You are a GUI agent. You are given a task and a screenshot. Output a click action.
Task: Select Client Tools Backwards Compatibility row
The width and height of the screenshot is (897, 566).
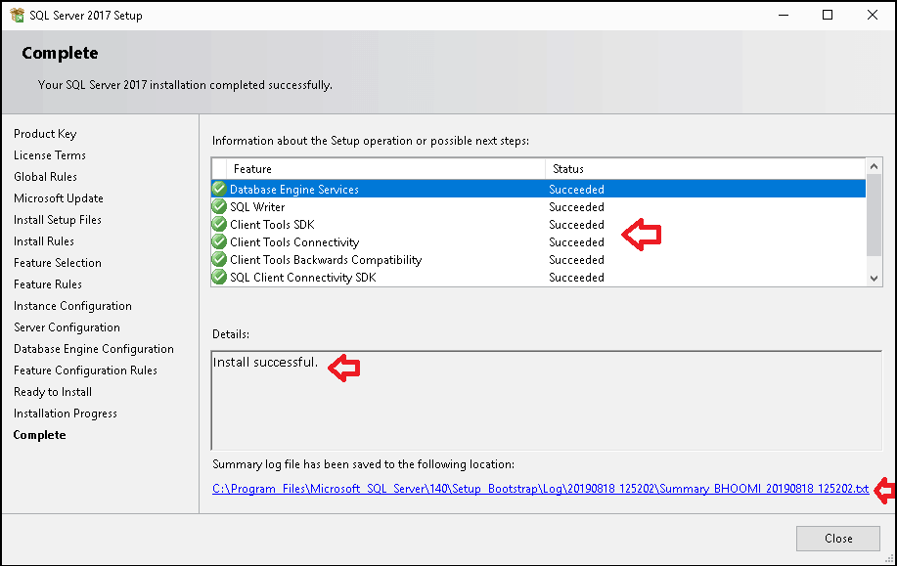(x=538, y=260)
